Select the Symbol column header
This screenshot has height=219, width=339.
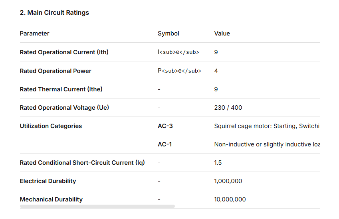tap(169, 34)
